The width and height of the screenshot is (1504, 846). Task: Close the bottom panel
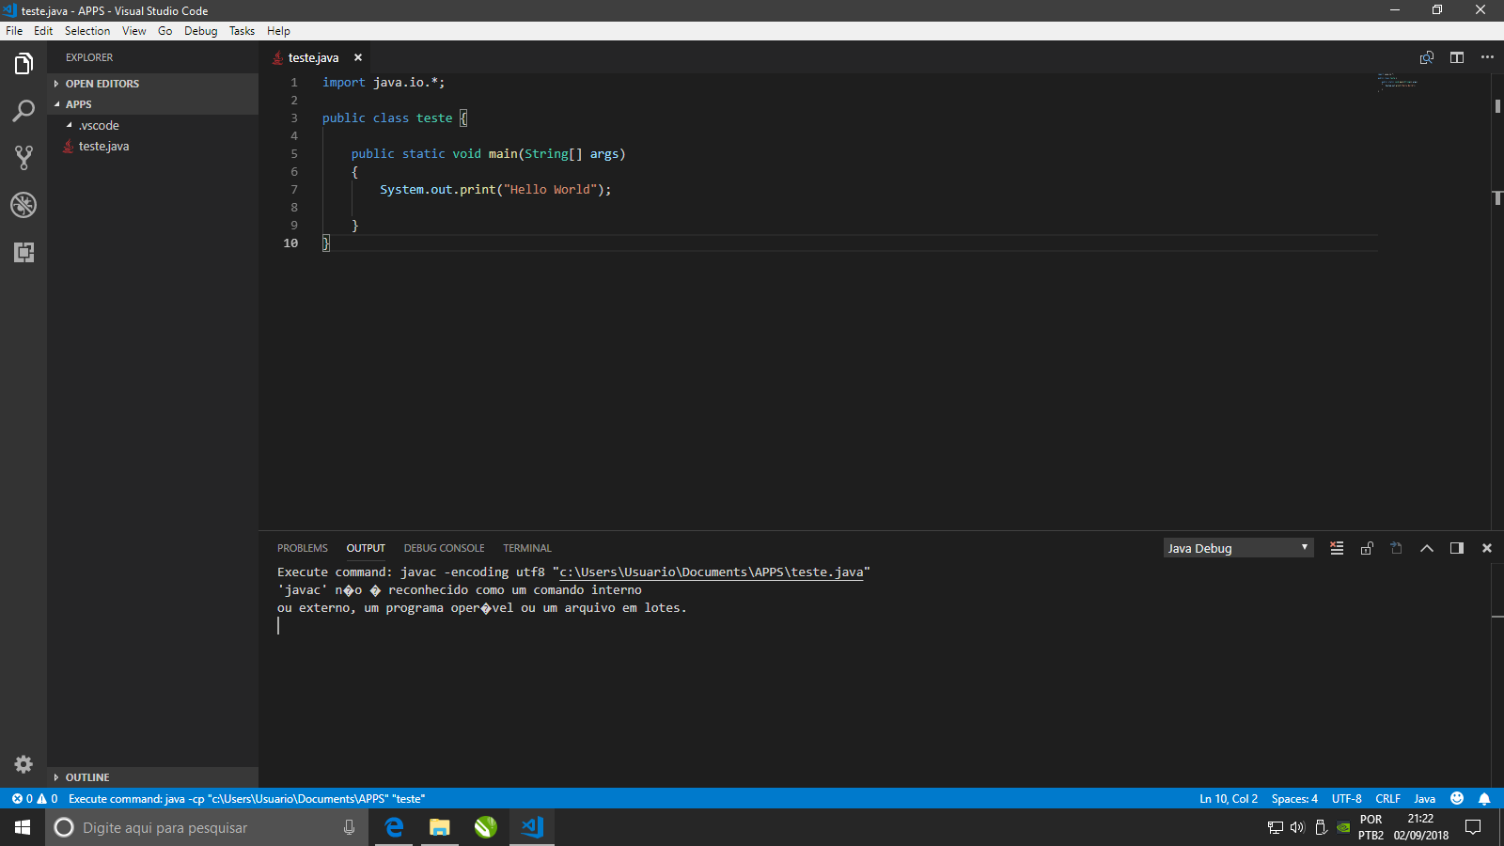coord(1487,548)
